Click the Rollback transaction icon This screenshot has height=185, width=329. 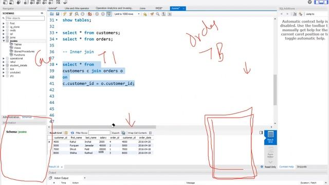pos(103,14)
